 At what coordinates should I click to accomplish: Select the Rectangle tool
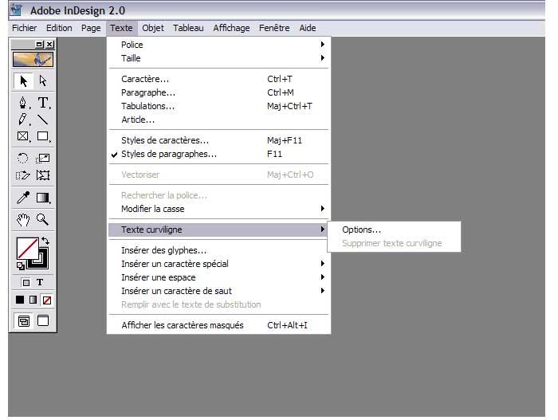pyautogui.click(x=43, y=136)
